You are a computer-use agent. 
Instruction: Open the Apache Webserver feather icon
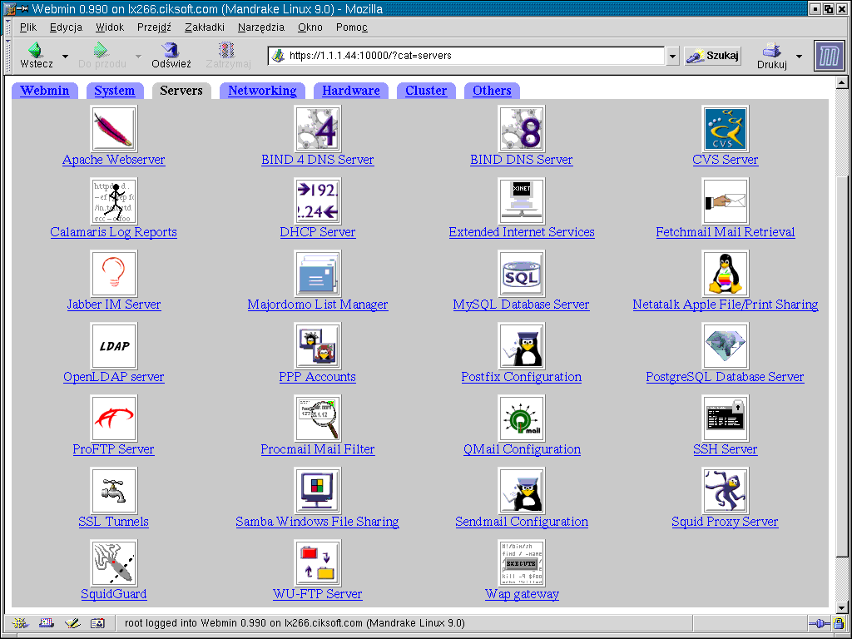[x=113, y=129]
